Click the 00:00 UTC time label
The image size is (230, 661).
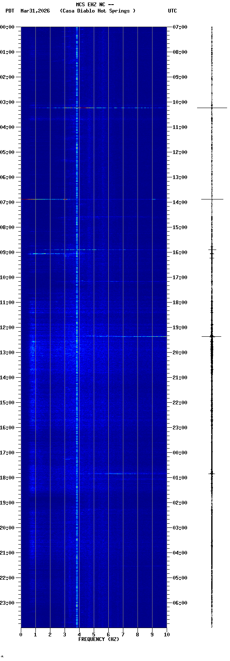[x=180, y=453]
